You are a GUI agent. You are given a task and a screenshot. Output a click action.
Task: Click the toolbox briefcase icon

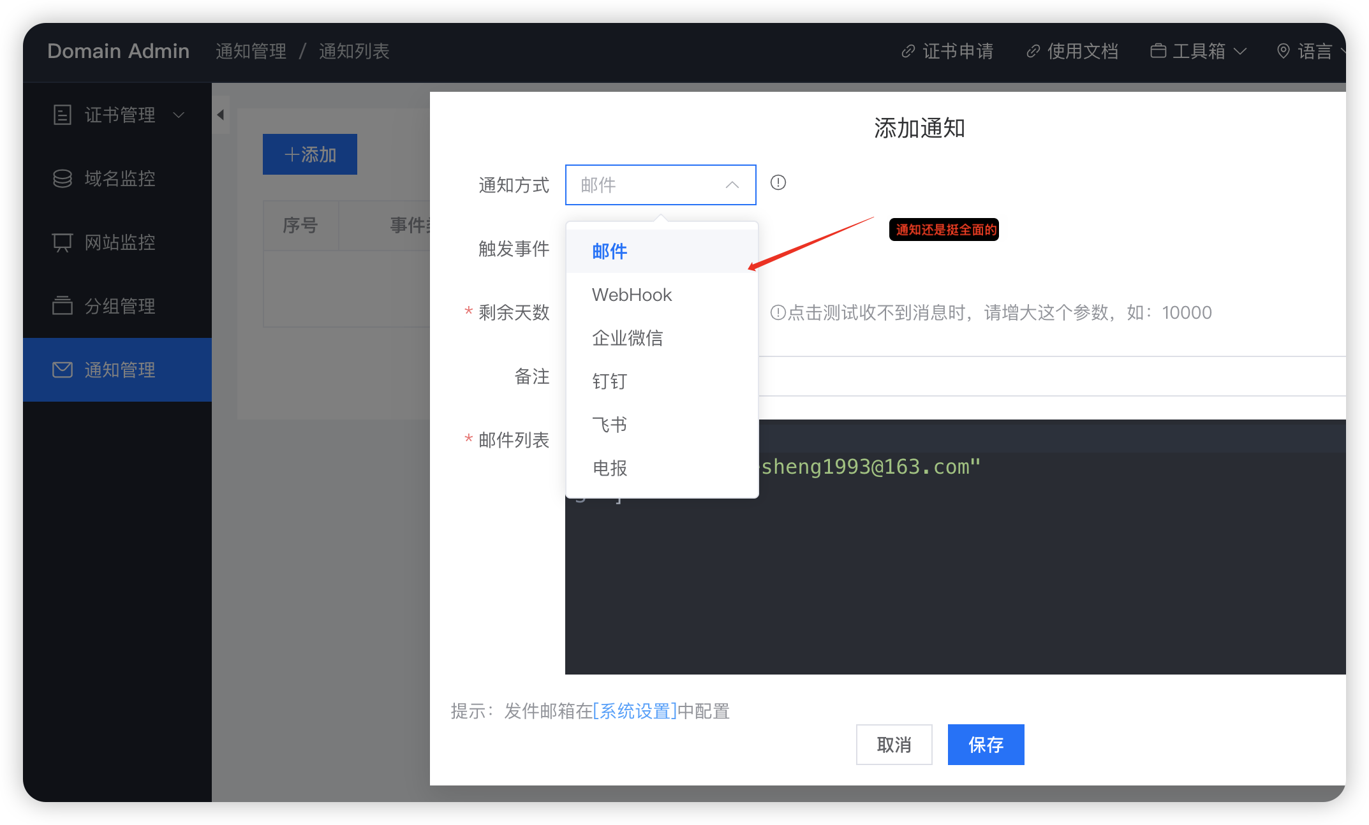tap(1158, 51)
